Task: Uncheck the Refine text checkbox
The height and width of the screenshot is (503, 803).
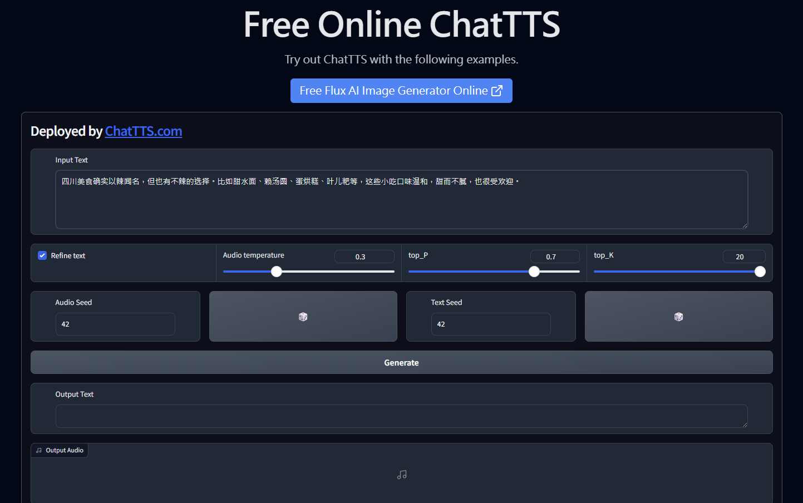Action: pos(42,255)
